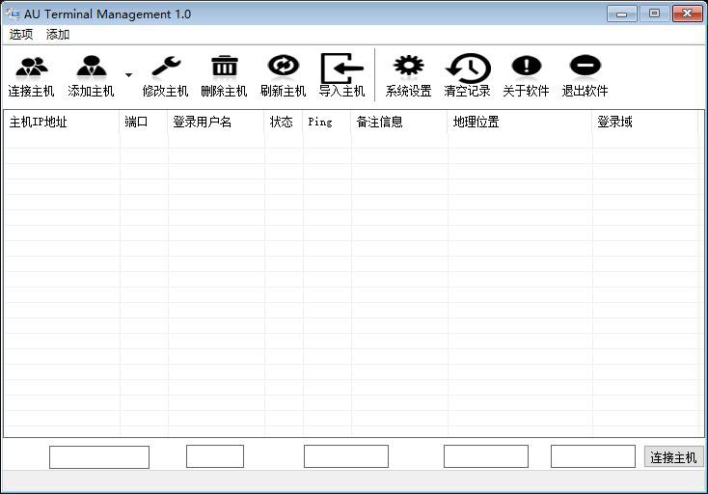The width and height of the screenshot is (708, 494).
Task: Refresh hosts with 刷新主机 icon
Action: coord(283,67)
